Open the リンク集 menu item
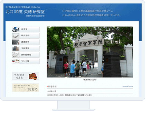 pyautogui.click(x=26, y=61)
